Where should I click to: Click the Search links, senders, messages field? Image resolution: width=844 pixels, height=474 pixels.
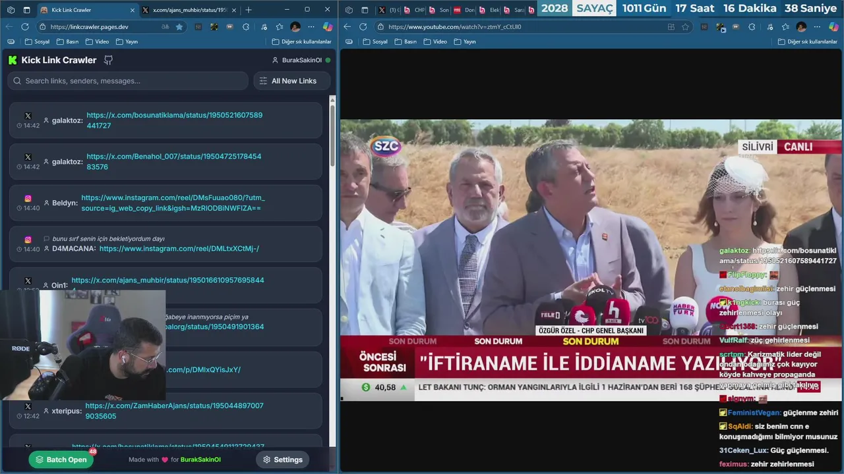pos(128,81)
